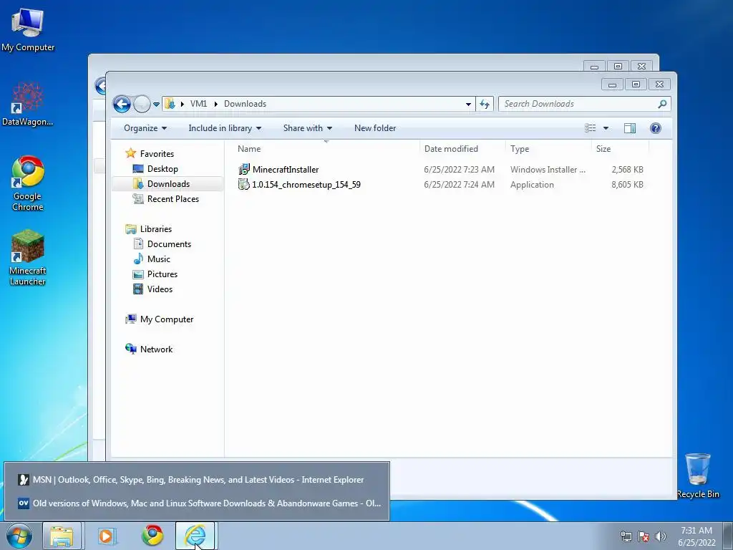This screenshot has height=550, width=733.
Task: Create a New folder
Action: click(x=375, y=128)
